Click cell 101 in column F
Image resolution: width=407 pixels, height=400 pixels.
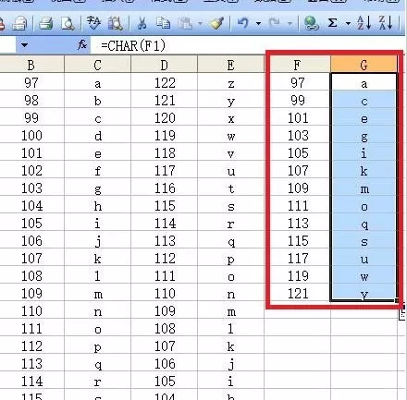pos(298,117)
